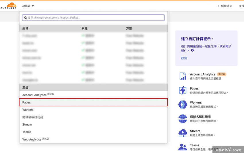Viewport: 244px width, 153px height.
Task: Click the 網域 column header
Action: [x=25, y=28]
